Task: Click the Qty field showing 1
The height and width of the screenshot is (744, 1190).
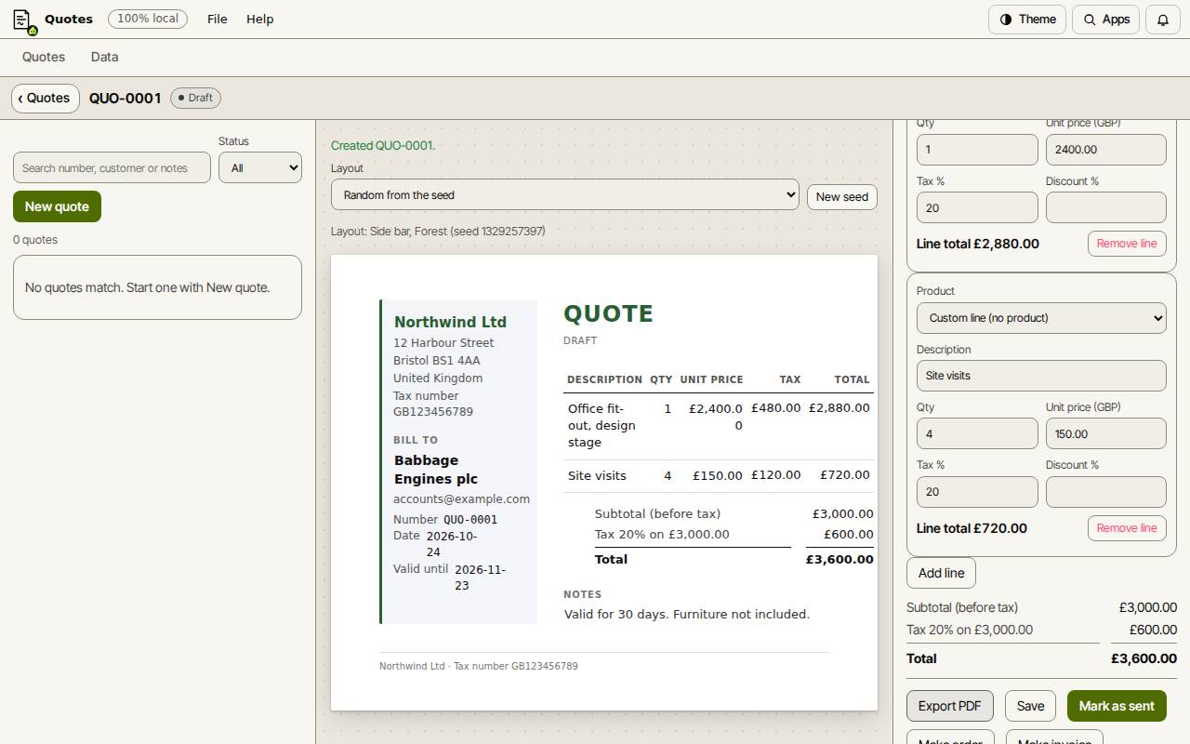Action: click(977, 150)
